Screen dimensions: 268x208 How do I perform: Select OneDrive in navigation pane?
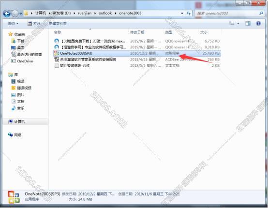click(25, 61)
